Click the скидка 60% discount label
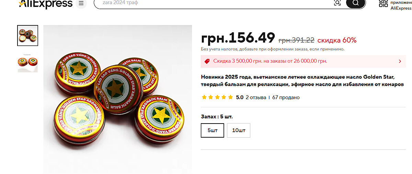The height and width of the screenshot is (174, 412). [x=337, y=40]
